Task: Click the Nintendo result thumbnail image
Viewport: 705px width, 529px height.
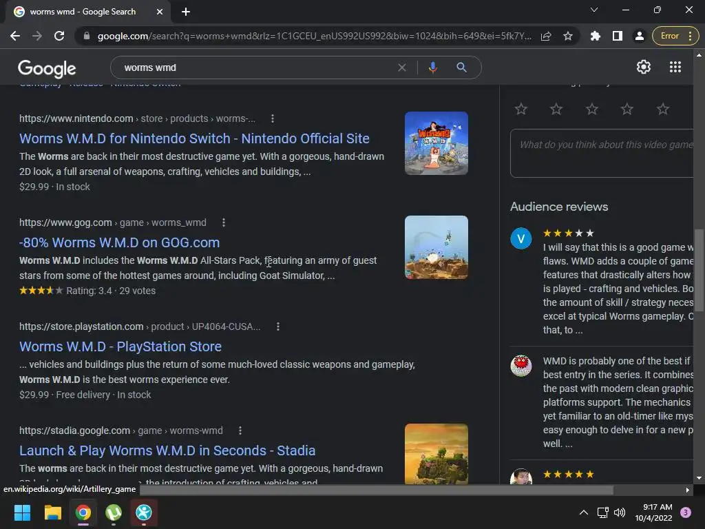Action: click(436, 143)
